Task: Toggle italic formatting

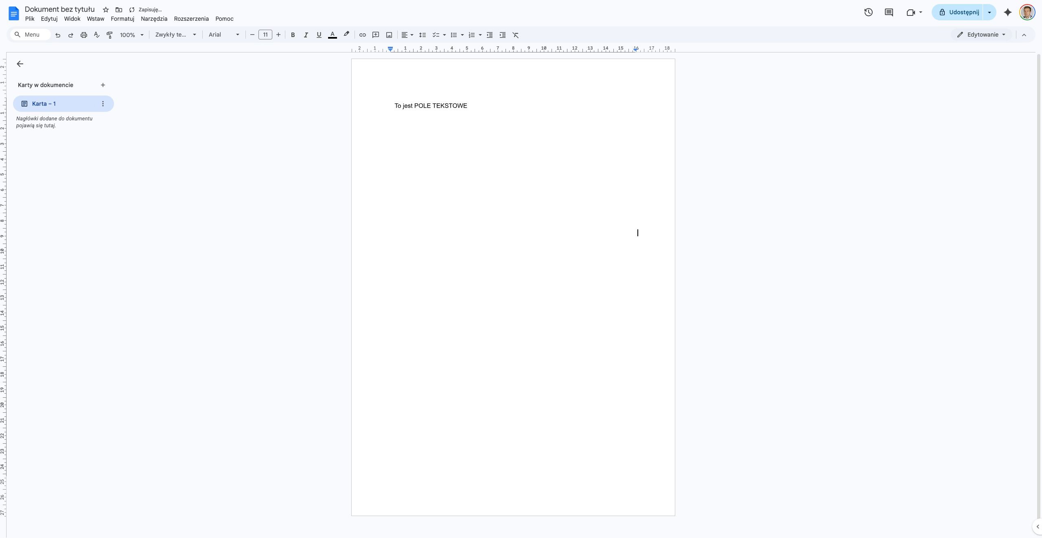Action: point(306,35)
